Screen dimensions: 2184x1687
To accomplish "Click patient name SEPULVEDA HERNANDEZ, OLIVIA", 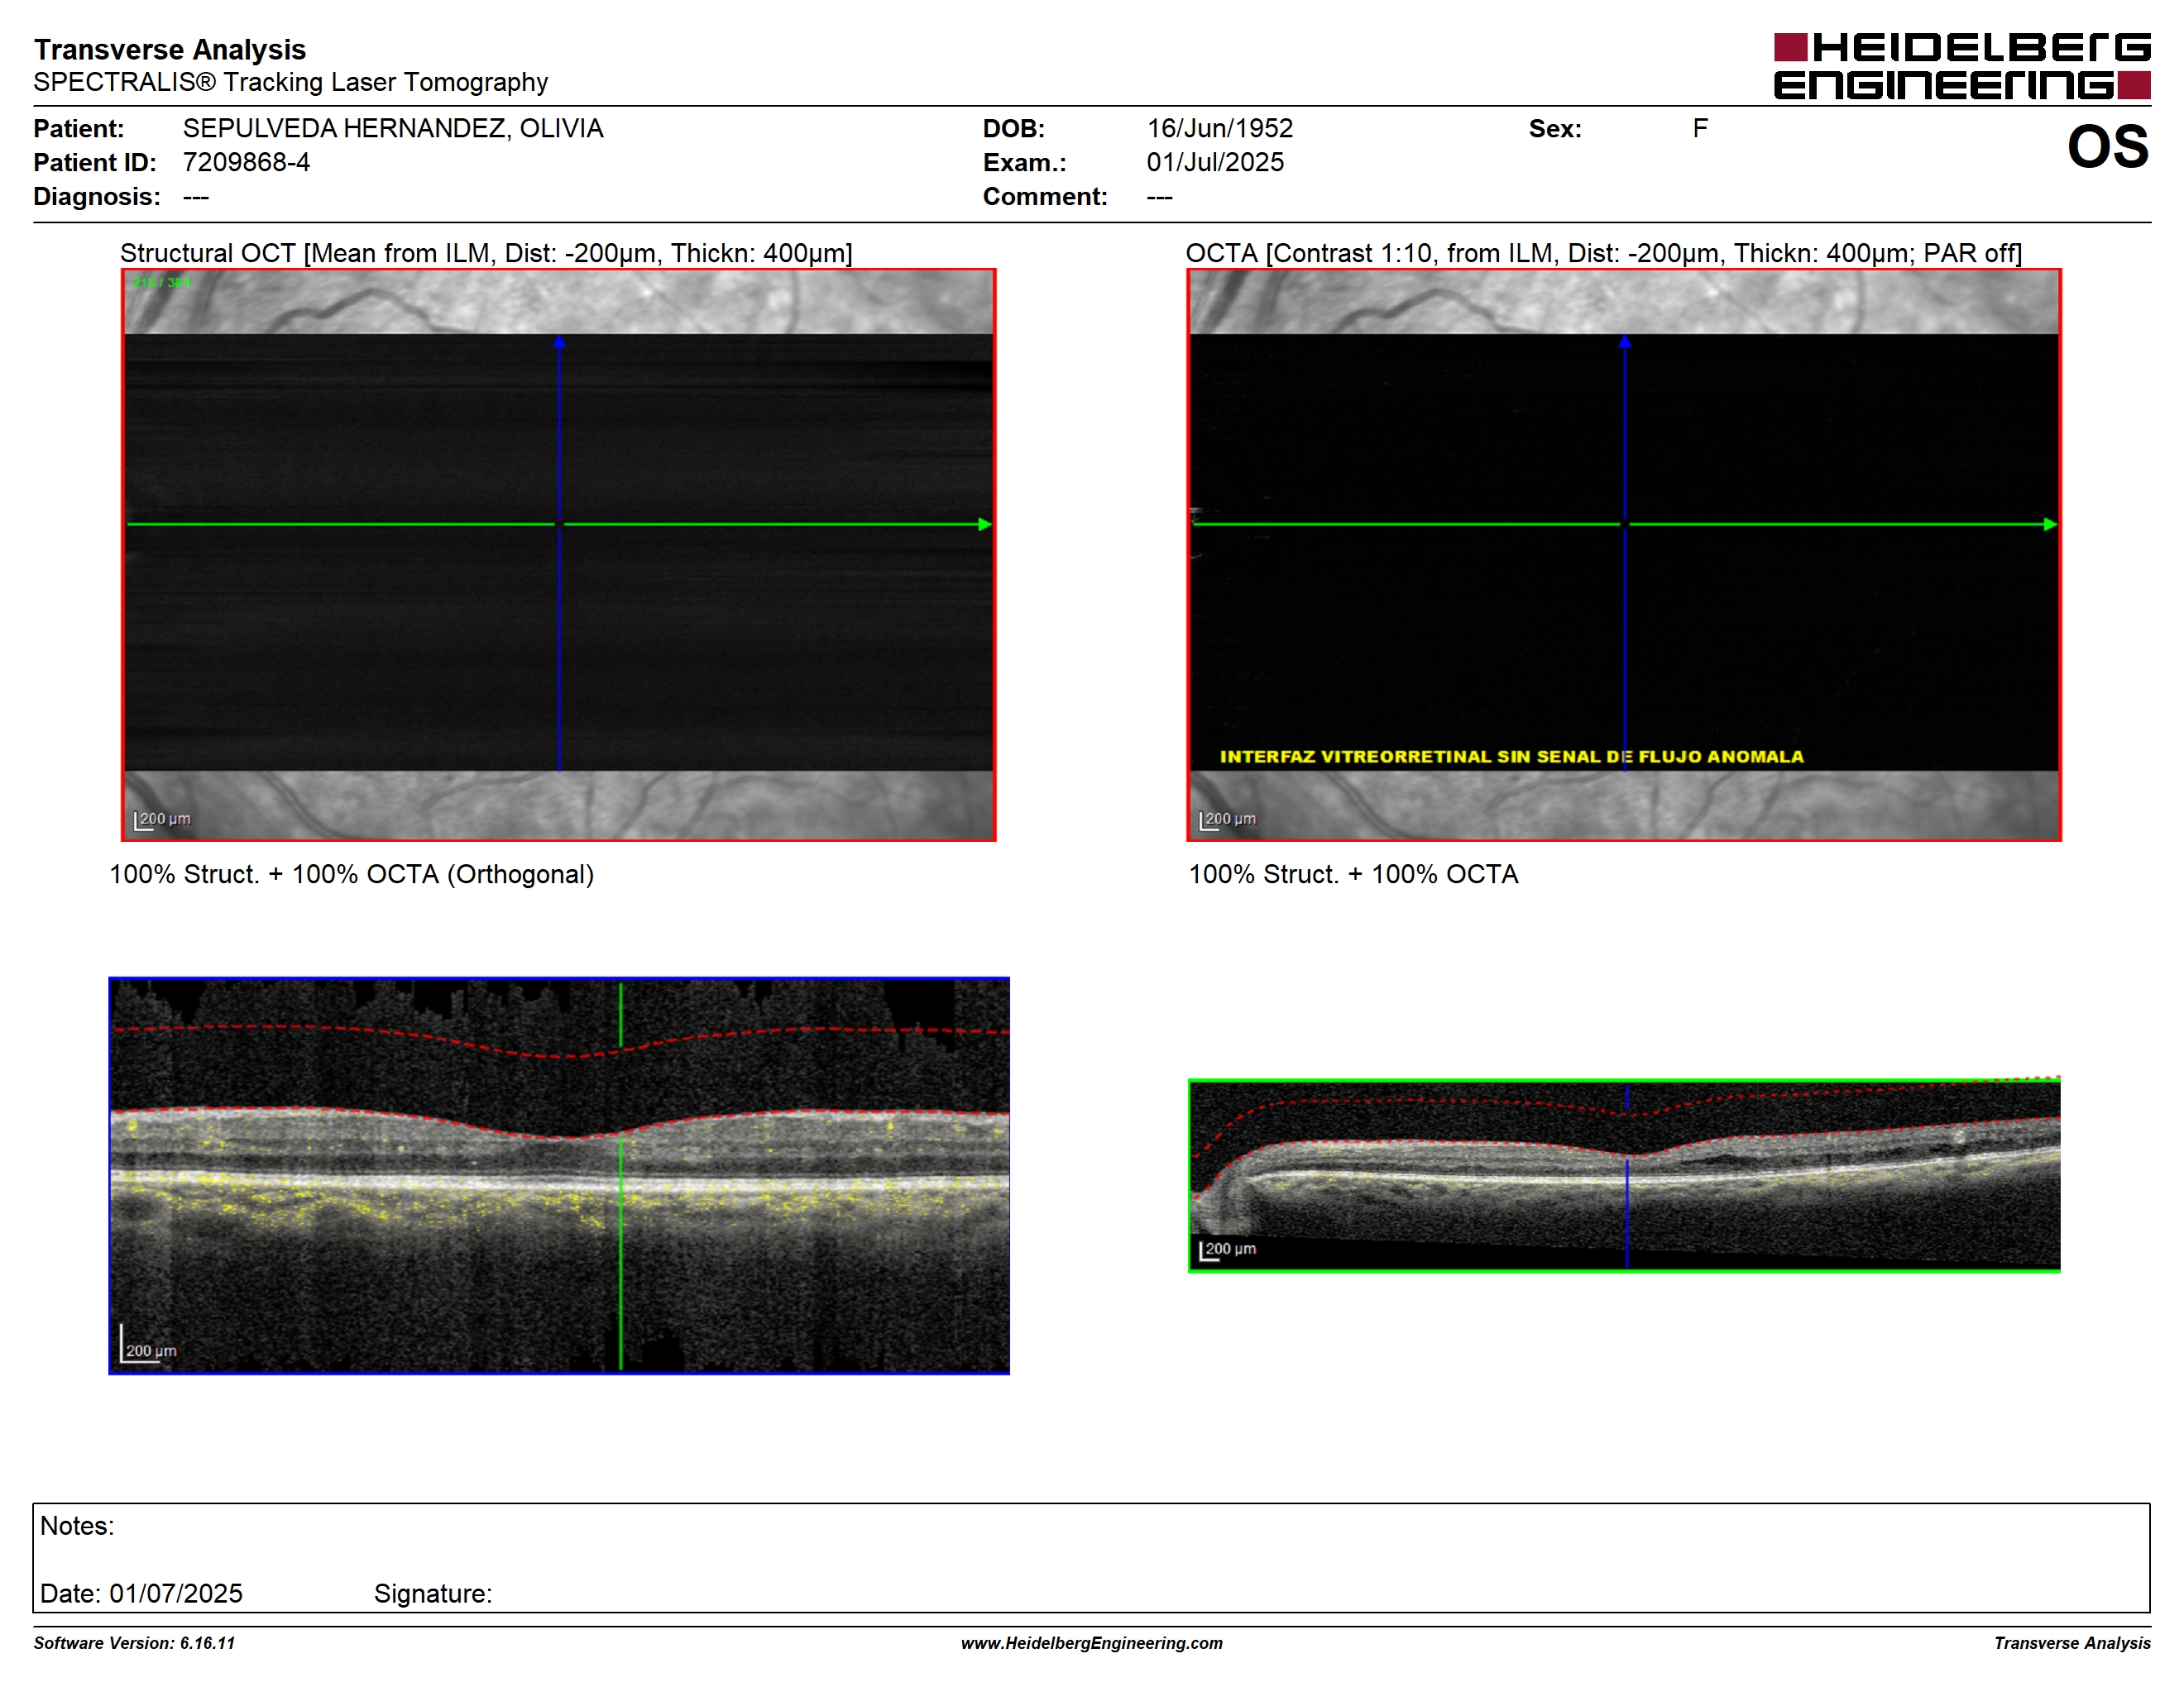I will coord(393,129).
